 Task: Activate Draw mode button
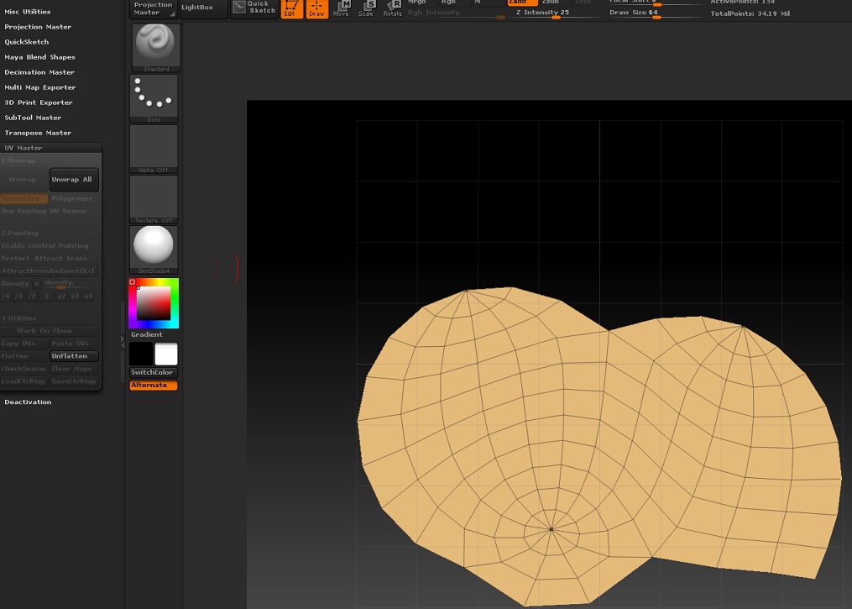coord(317,8)
